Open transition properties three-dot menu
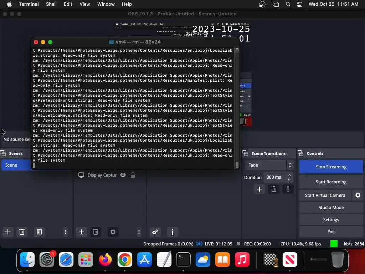This screenshot has width=365, height=274. click(288, 189)
